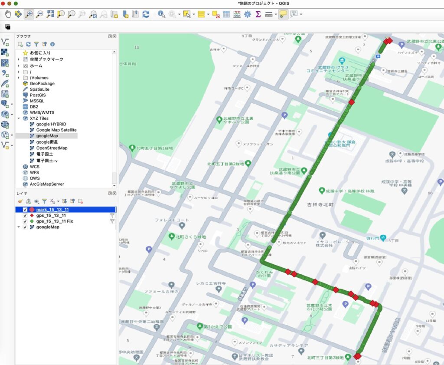Click Expand All icon in Layers panel
The image size is (444, 365).
tap(64, 201)
